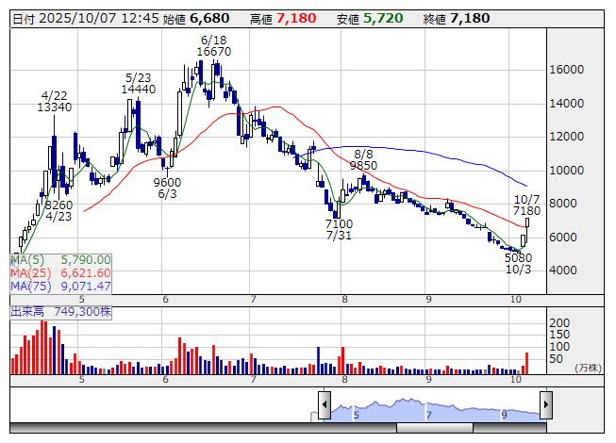Click the scrollbar track left of thumb

203,428
